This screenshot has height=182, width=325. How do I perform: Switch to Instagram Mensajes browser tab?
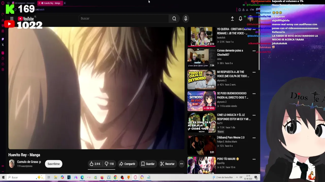pos(23,3)
